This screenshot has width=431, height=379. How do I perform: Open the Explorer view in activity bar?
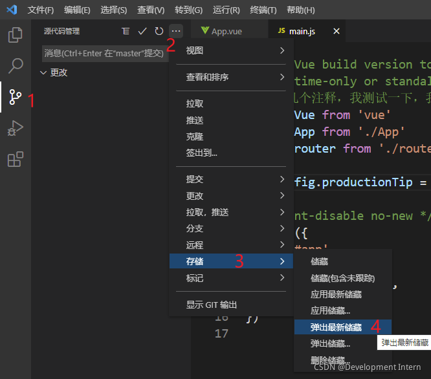pos(15,35)
